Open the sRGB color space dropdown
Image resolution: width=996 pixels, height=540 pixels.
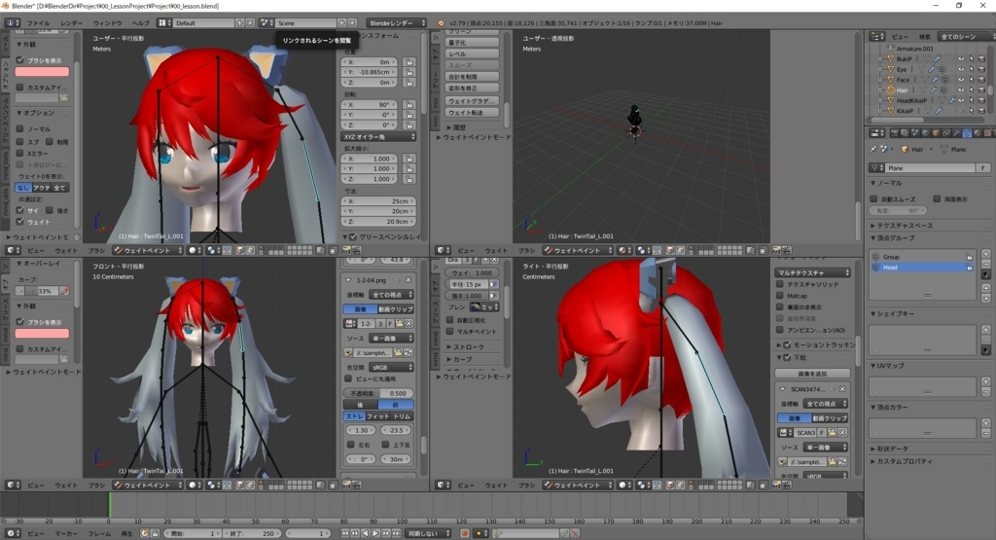tap(391, 367)
